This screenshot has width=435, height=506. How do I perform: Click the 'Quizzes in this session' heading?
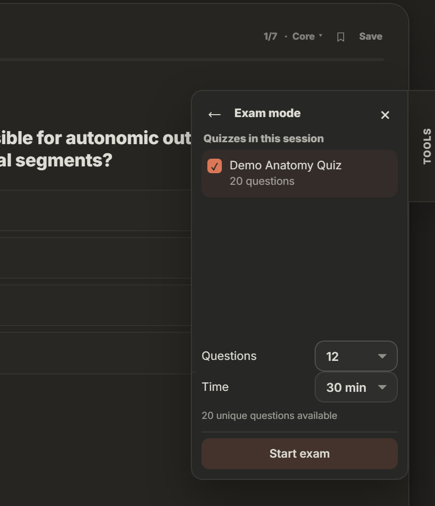(x=263, y=138)
